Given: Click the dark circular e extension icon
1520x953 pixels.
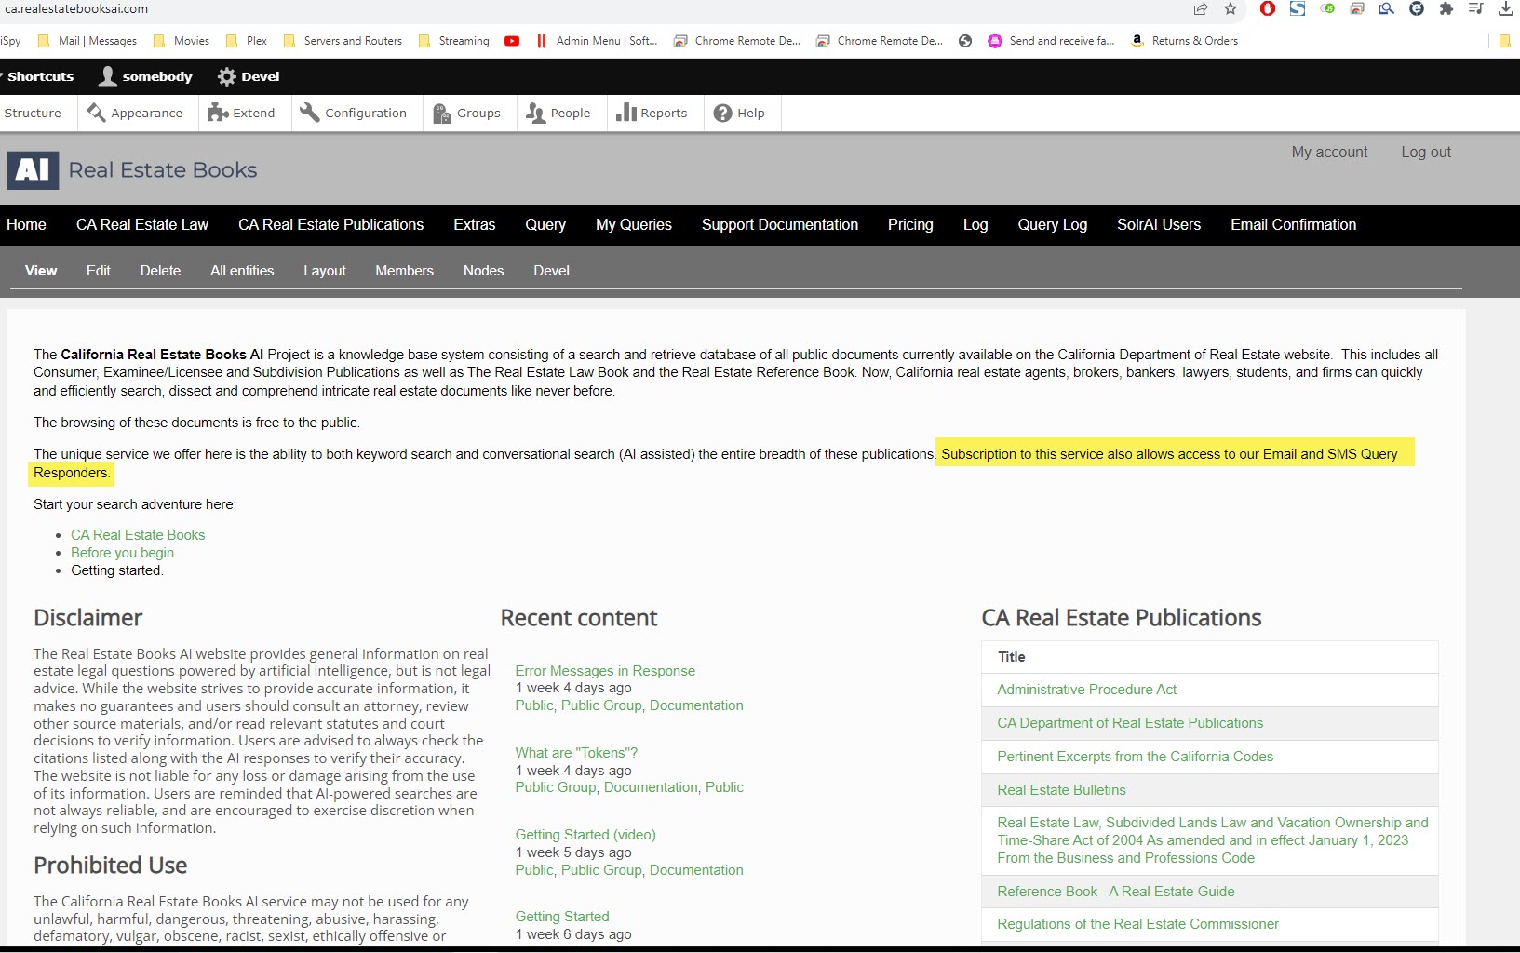Looking at the screenshot, I should (1417, 8).
